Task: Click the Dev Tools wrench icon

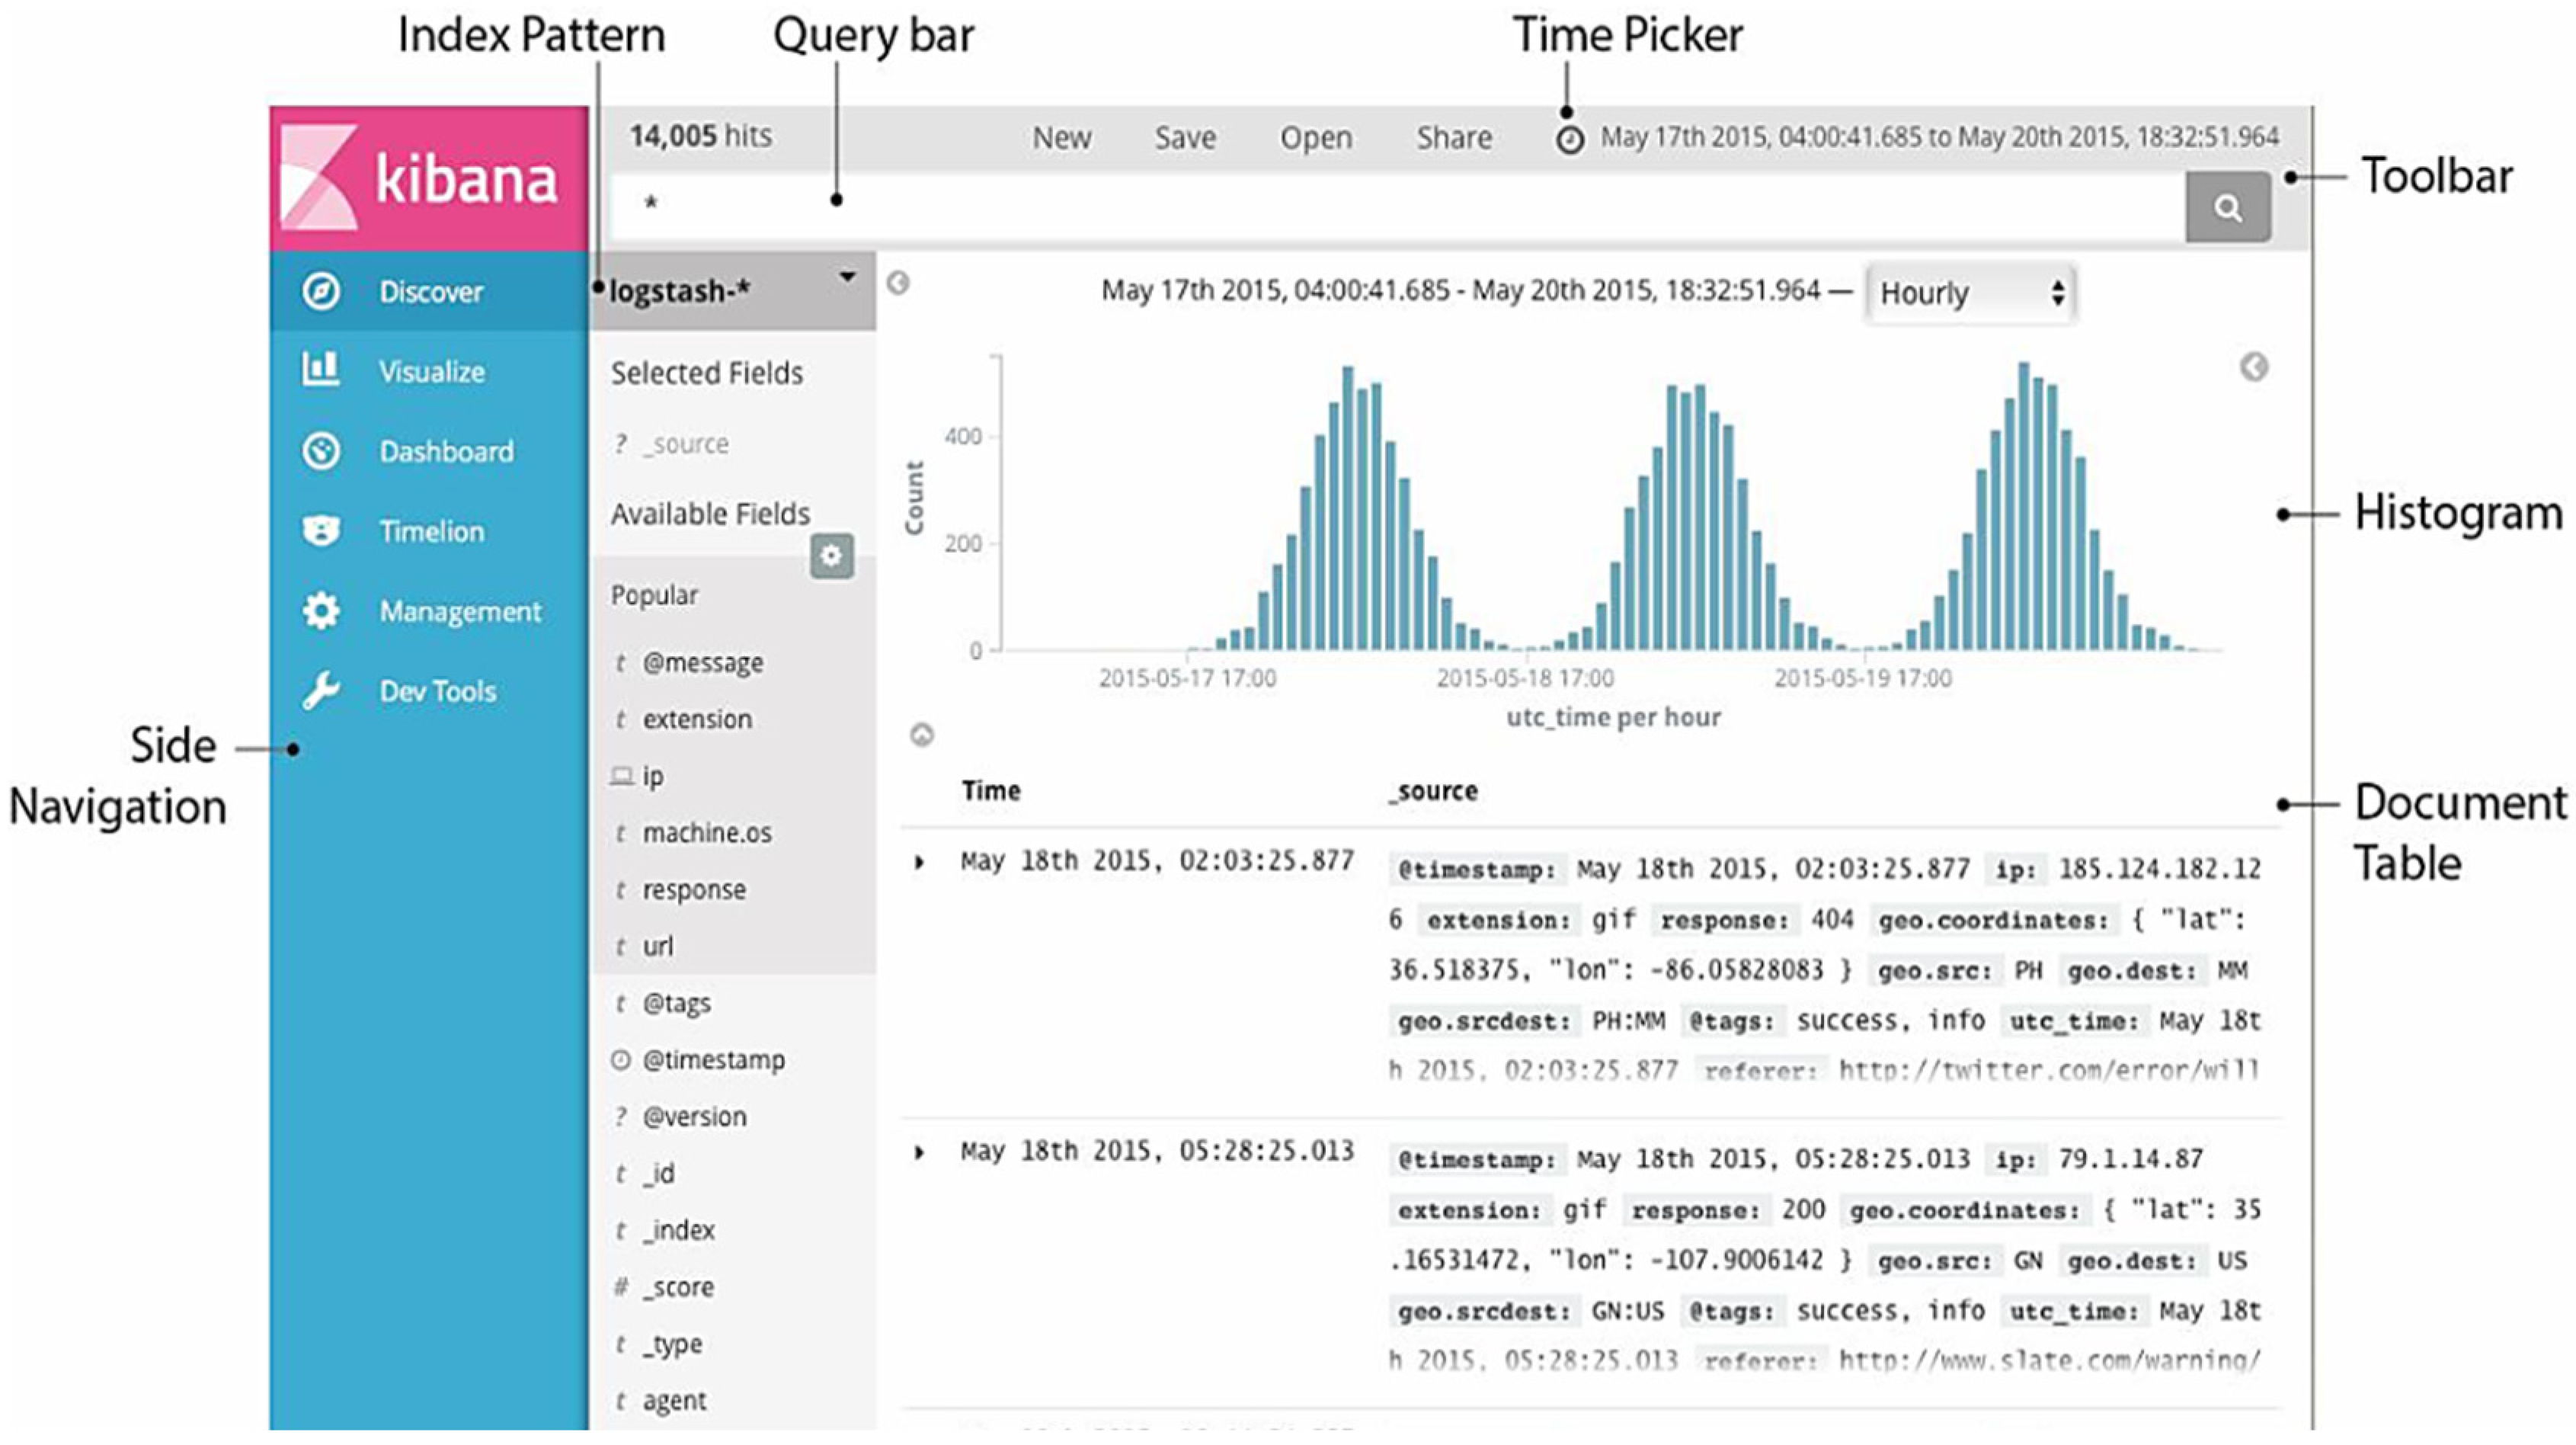Action: [321, 691]
